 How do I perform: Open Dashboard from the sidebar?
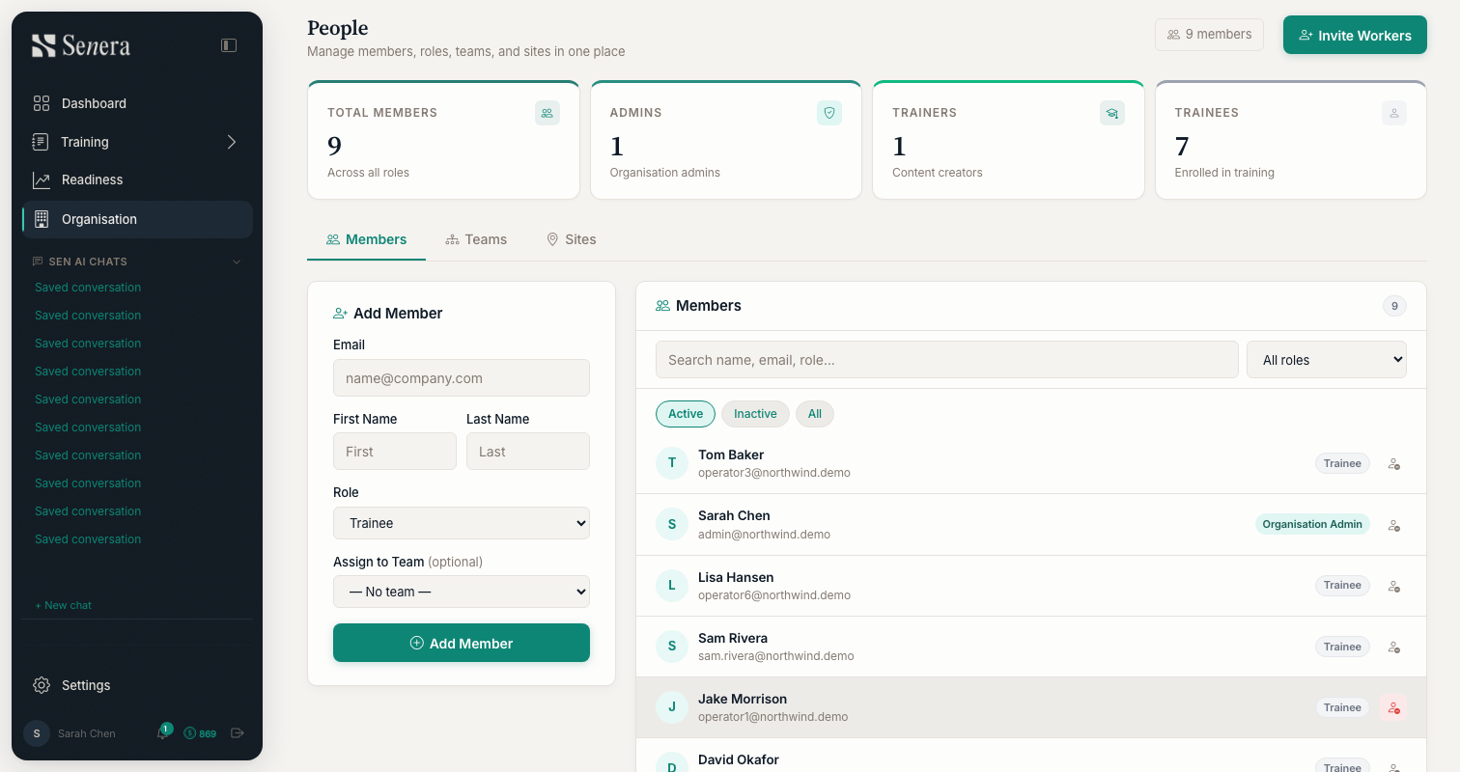click(137, 103)
